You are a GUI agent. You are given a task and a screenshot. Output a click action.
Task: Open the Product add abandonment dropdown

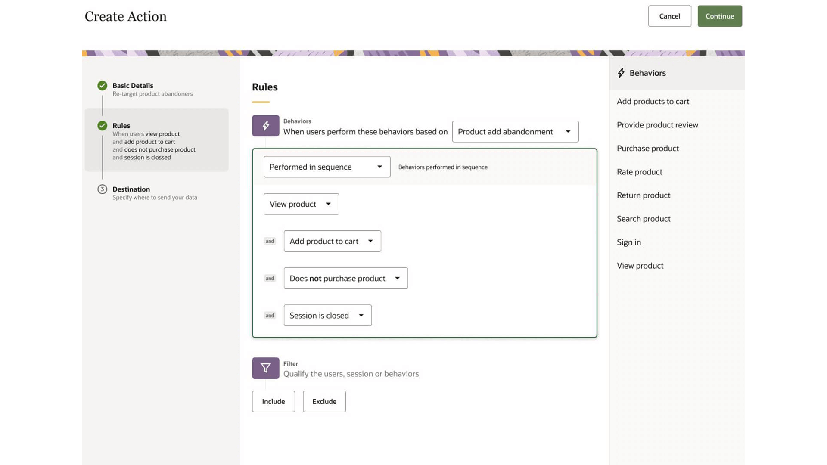point(515,131)
